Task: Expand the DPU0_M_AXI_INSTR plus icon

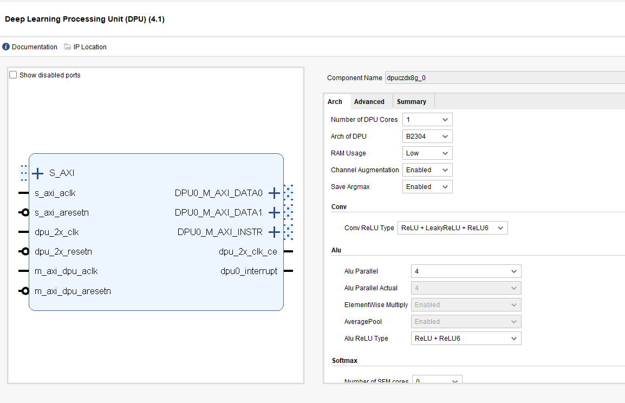Action: tap(275, 232)
